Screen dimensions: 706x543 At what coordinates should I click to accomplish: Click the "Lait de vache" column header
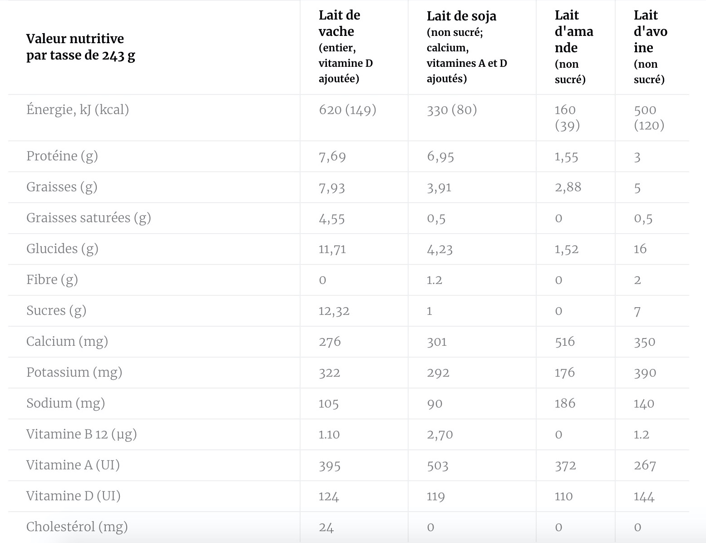(x=339, y=23)
